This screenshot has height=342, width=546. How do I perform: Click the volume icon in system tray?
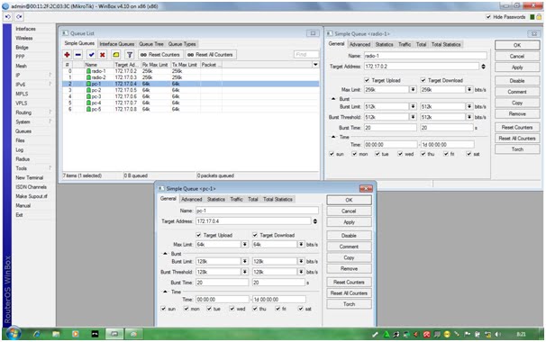(x=498, y=334)
